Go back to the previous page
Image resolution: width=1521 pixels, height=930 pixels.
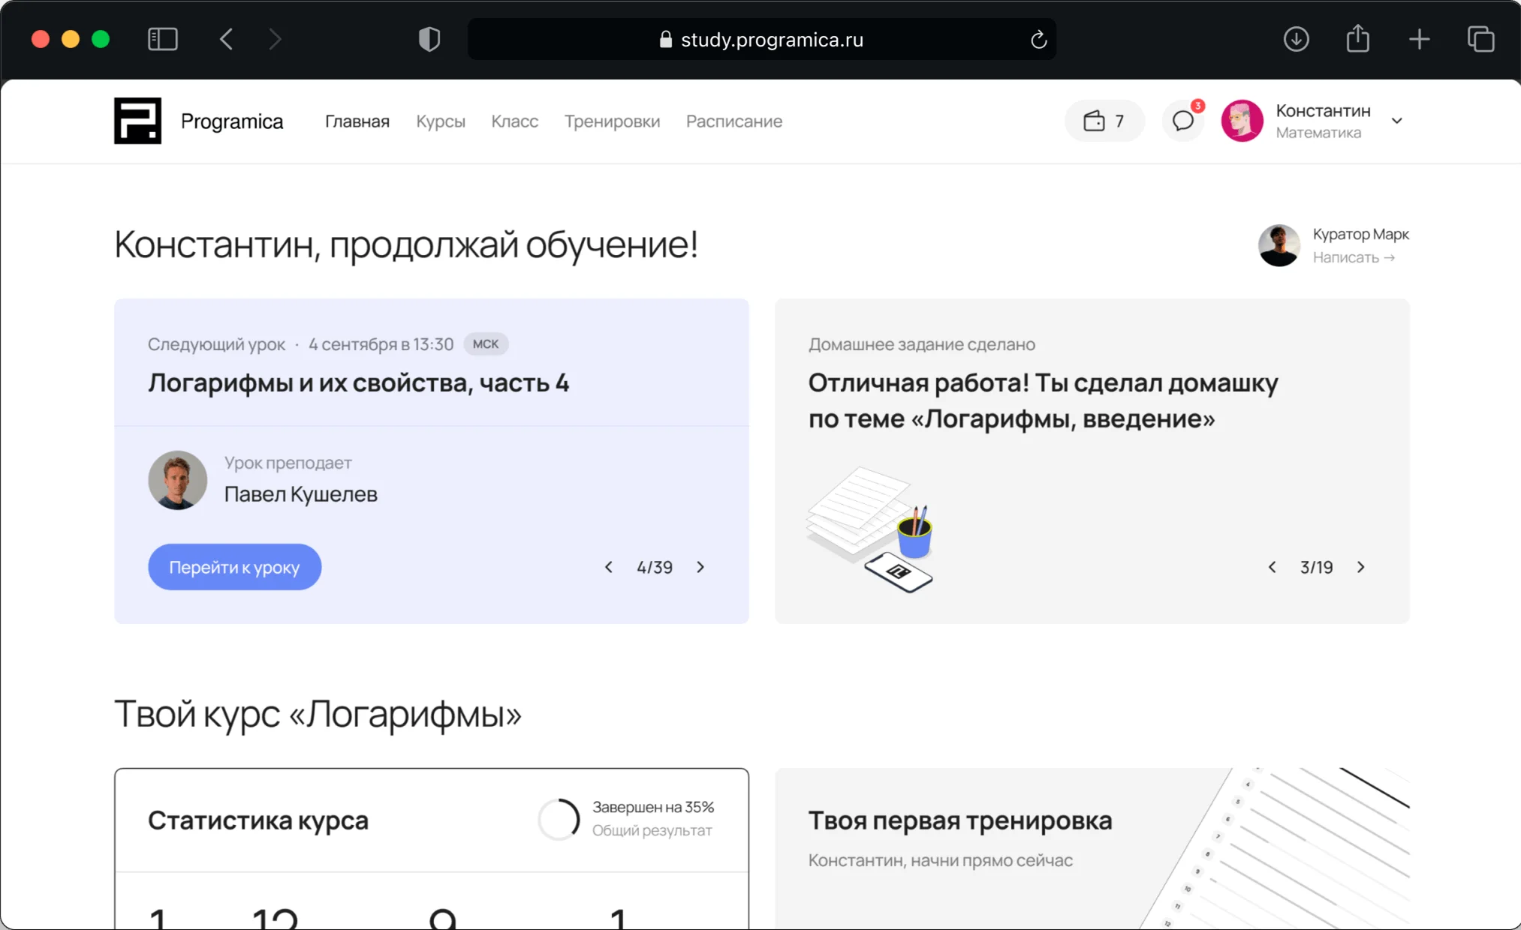226,39
